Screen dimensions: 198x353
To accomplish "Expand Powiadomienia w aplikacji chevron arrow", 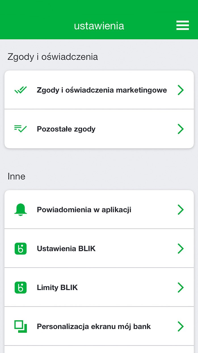I will point(181,210).
